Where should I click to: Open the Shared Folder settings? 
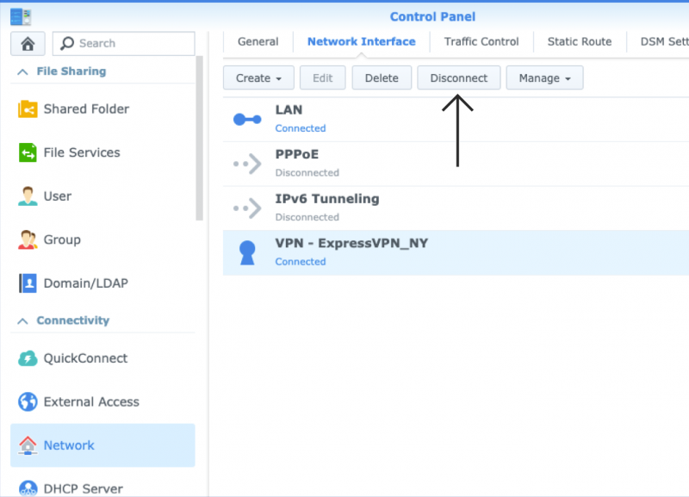(x=28, y=109)
